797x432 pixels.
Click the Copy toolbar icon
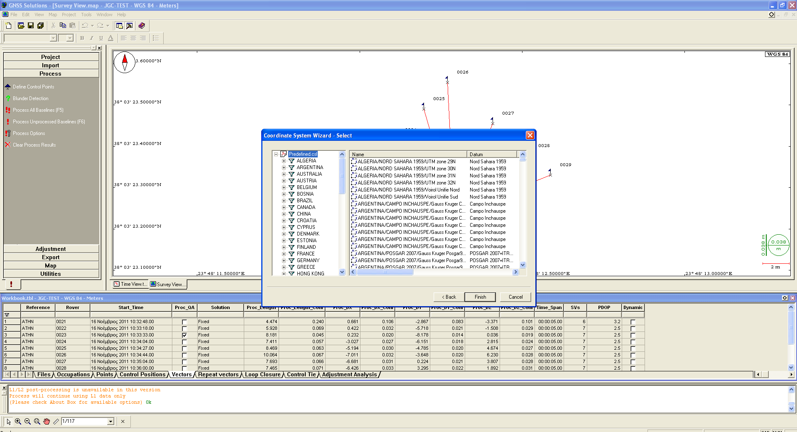click(x=63, y=26)
